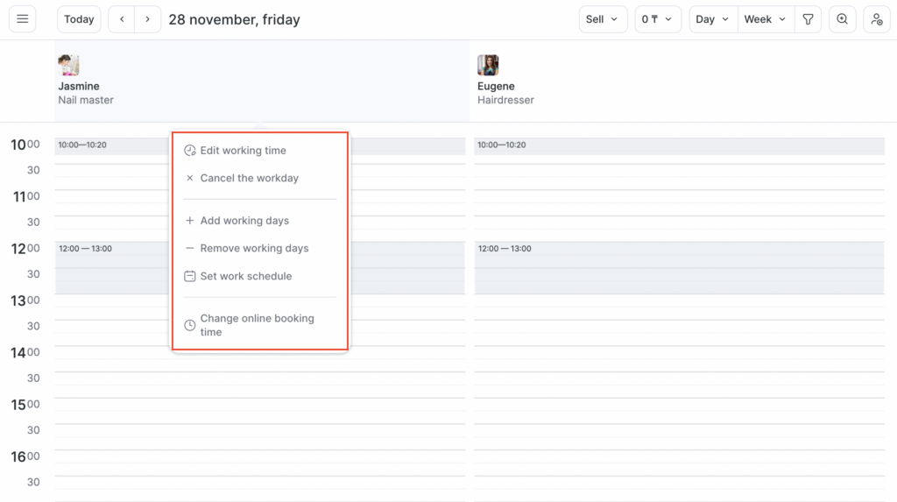Expand the Day view dropdown
This screenshot has width=897, height=502.
coord(711,19)
